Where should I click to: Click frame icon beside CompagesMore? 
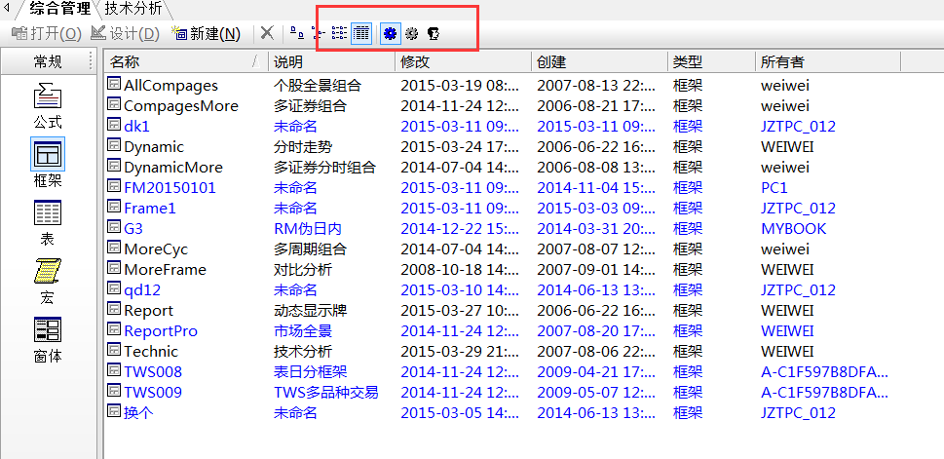(x=114, y=104)
